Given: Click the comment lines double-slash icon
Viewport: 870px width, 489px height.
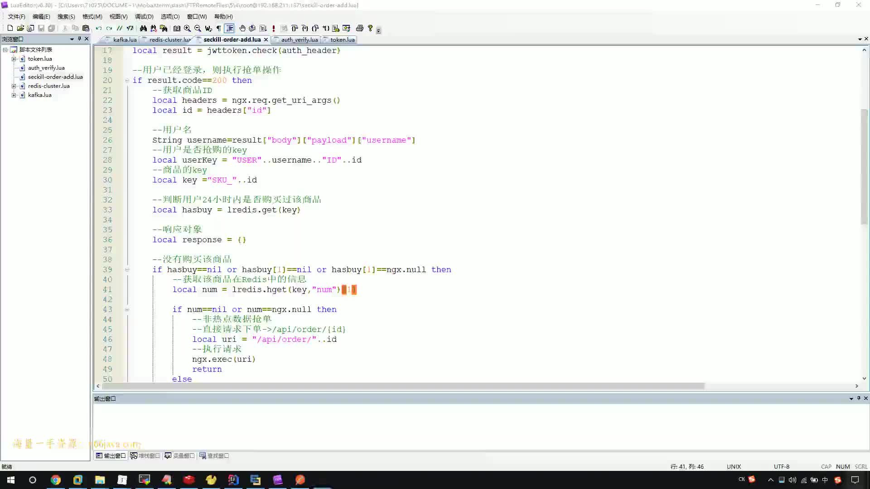Looking at the screenshot, I should point(120,28).
